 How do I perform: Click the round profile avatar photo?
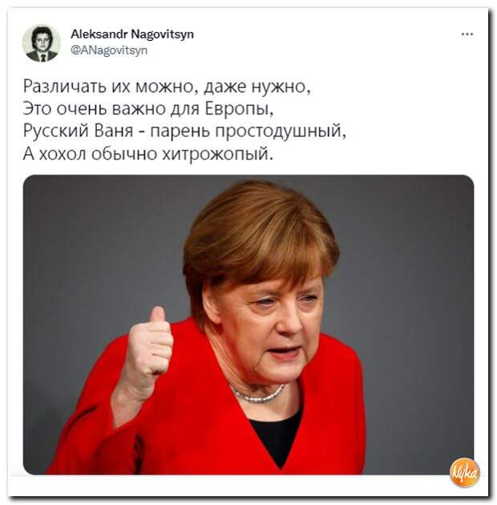click(x=41, y=43)
